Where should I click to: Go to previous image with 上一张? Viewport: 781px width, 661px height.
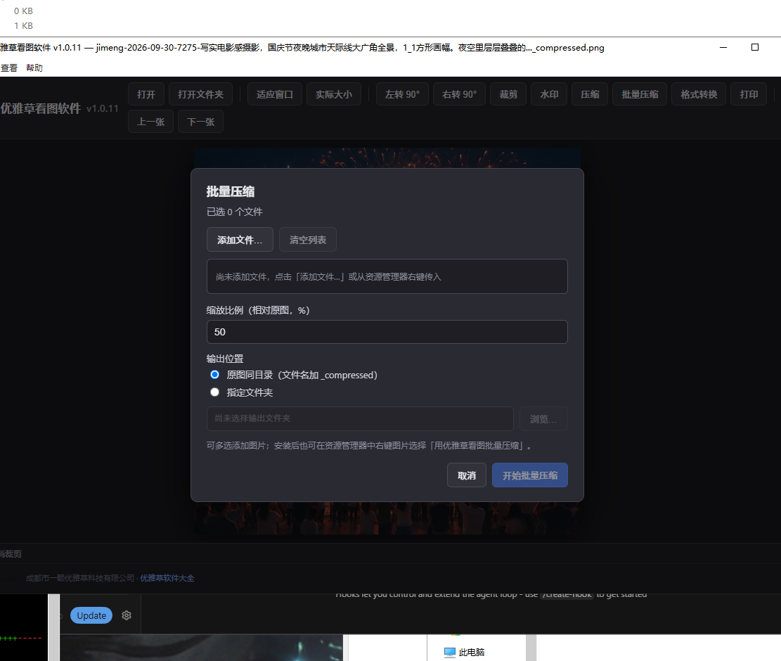click(x=151, y=122)
